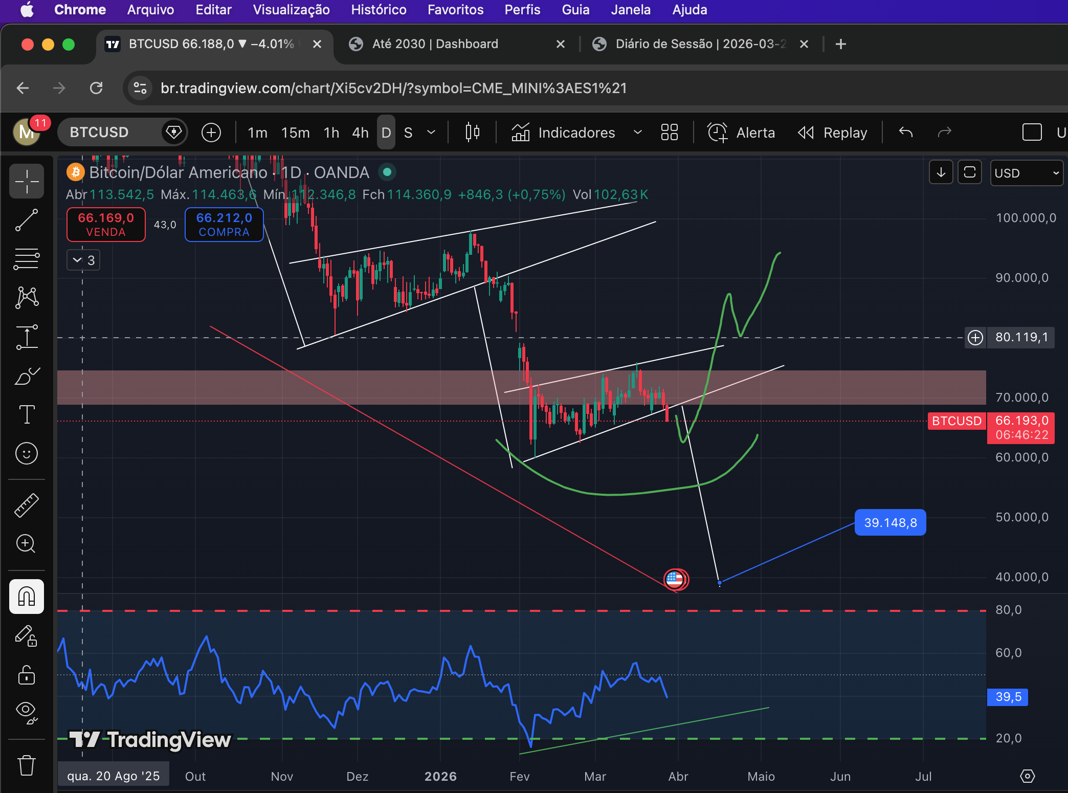Click the red VENDA sell button

coord(106,224)
